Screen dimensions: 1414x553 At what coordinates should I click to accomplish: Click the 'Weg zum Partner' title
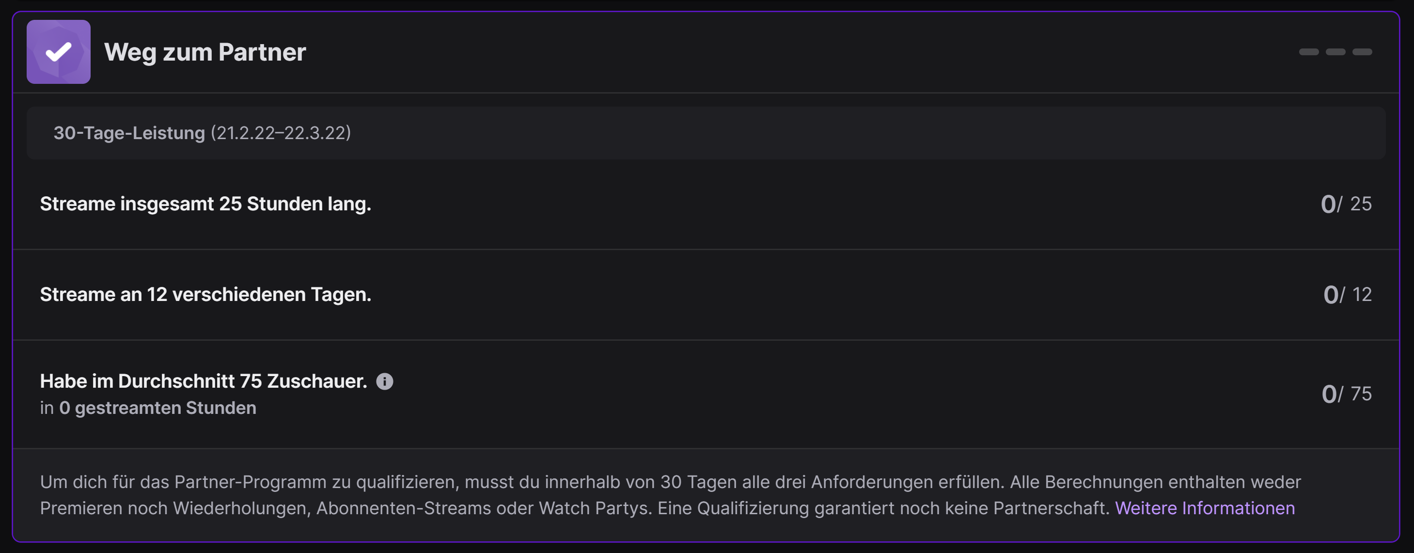point(205,52)
